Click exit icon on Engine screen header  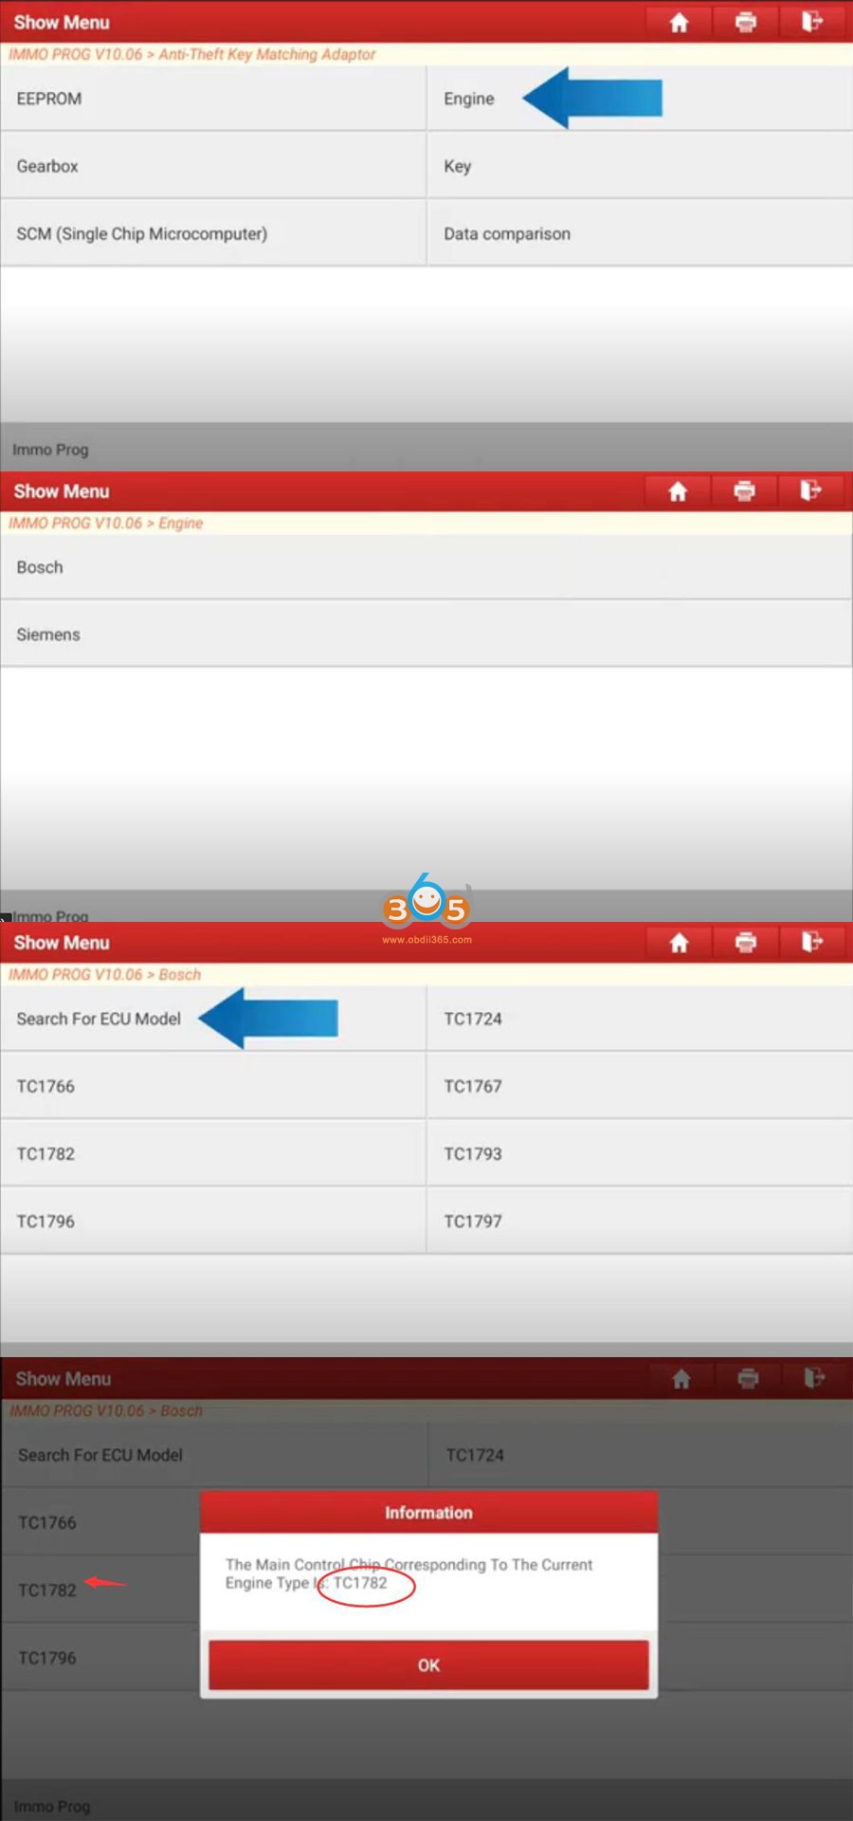[811, 491]
